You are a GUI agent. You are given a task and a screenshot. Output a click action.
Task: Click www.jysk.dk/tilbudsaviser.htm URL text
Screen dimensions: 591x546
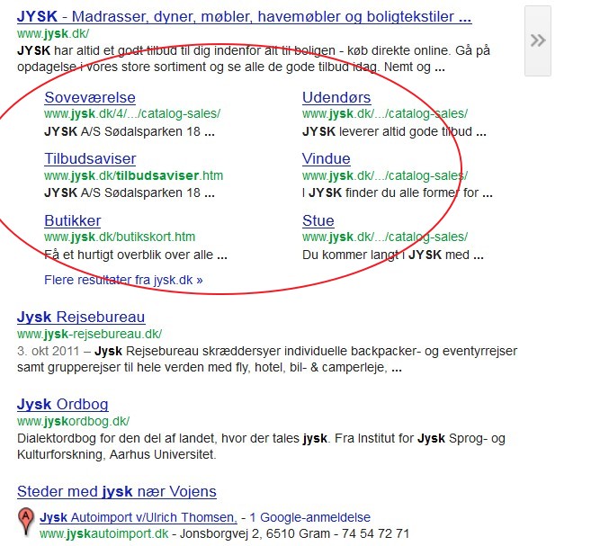click(x=133, y=175)
